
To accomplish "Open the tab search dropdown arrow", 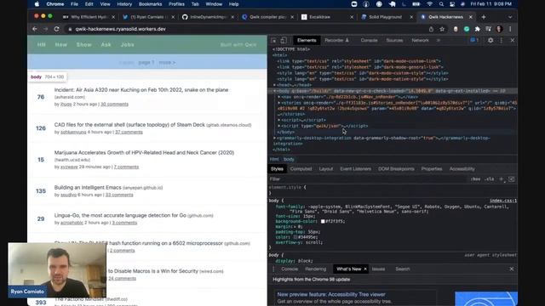I will (x=510, y=17).
